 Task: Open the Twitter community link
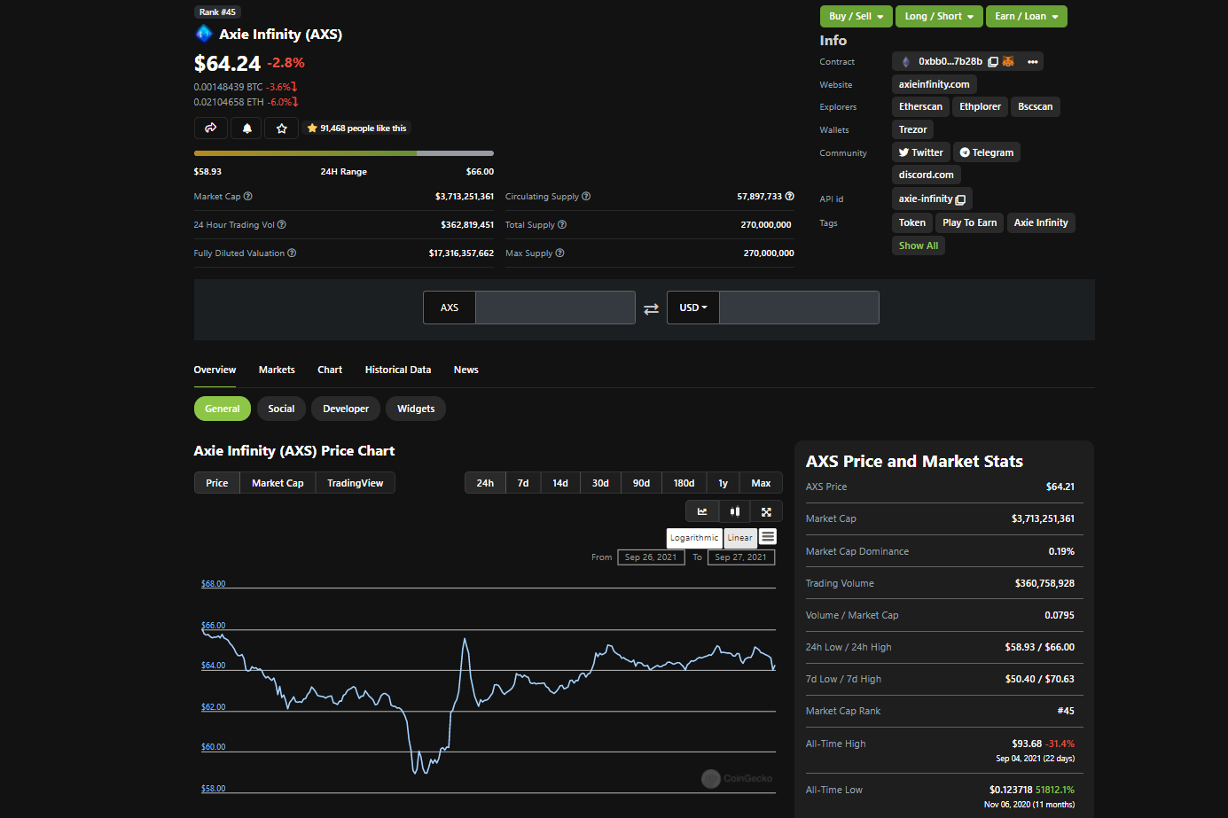pyautogui.click(x=920, y=152)
